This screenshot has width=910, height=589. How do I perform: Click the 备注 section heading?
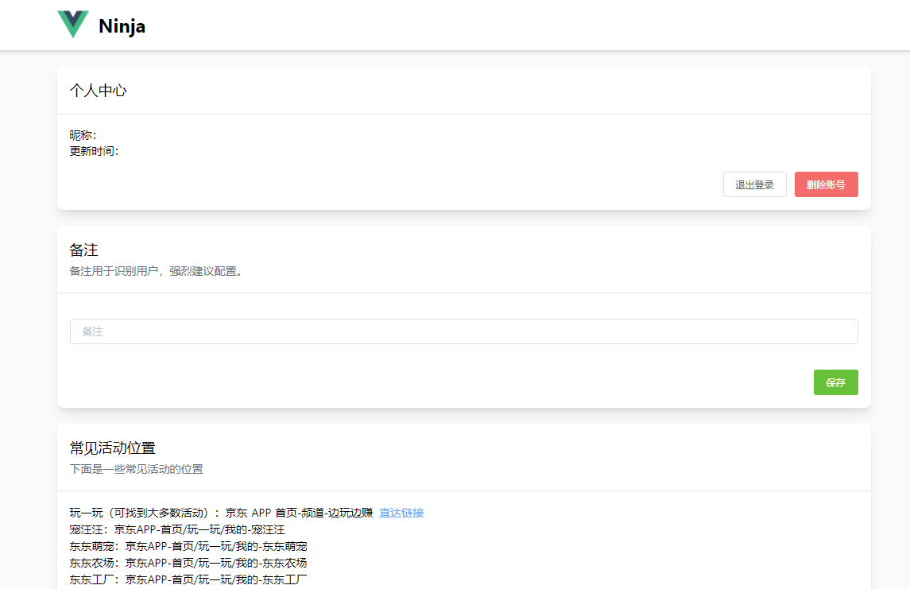84,250
